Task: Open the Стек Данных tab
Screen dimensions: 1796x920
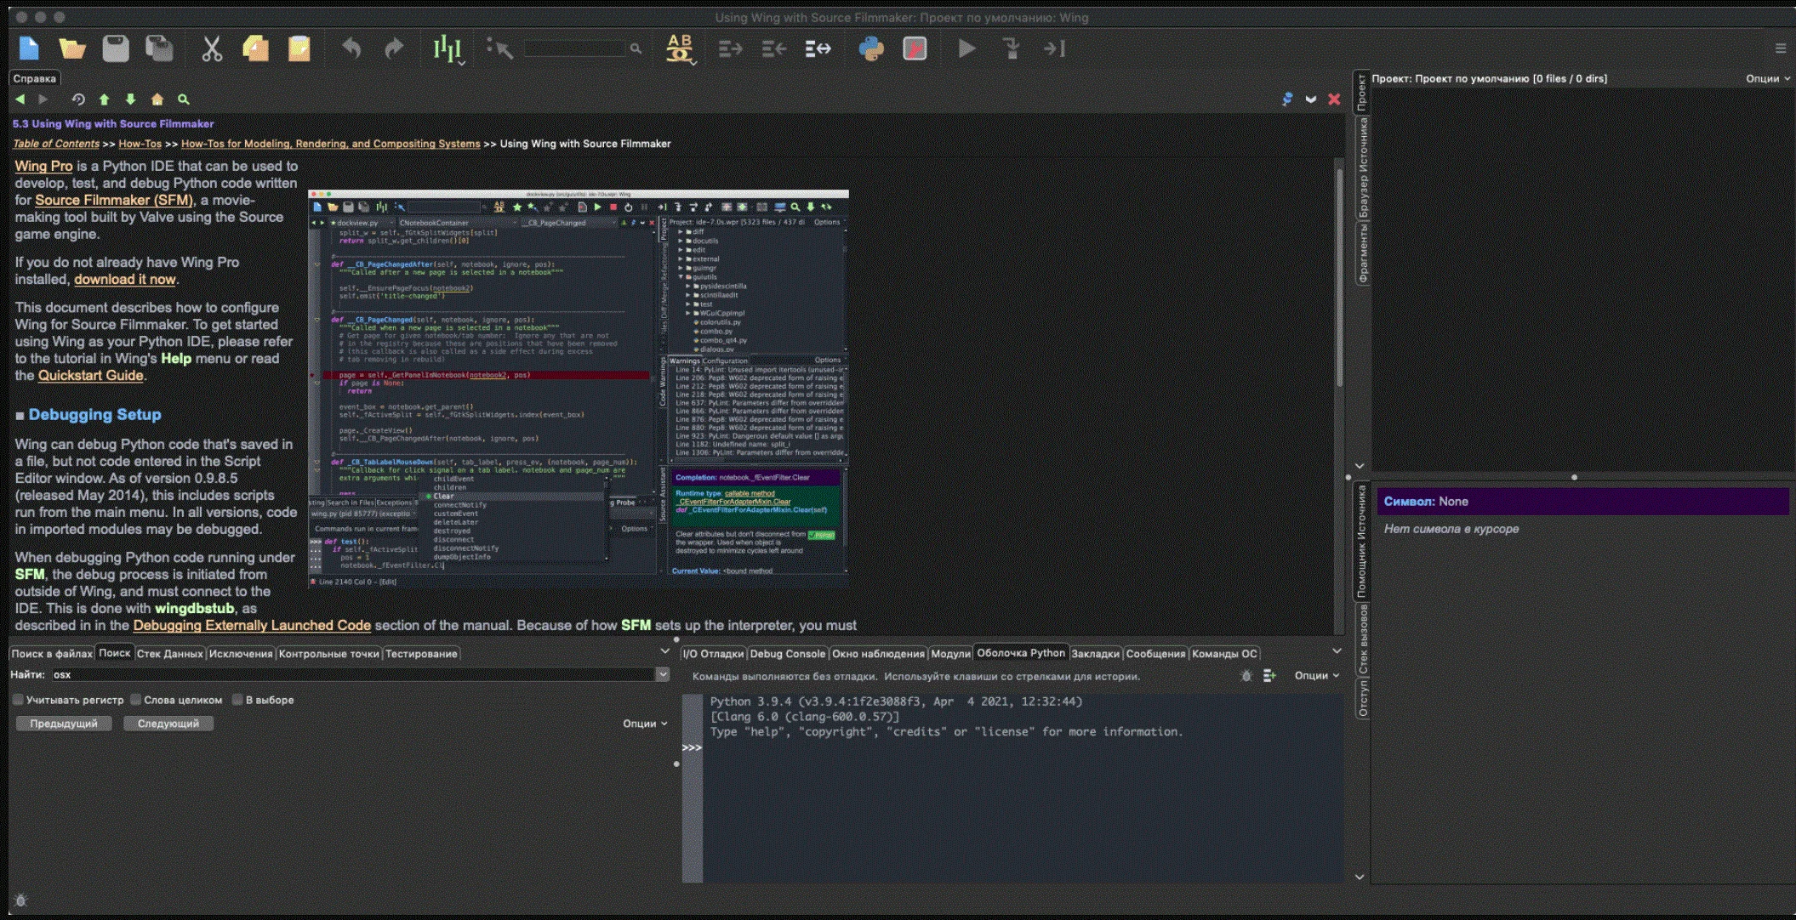Action: point(170,654)
